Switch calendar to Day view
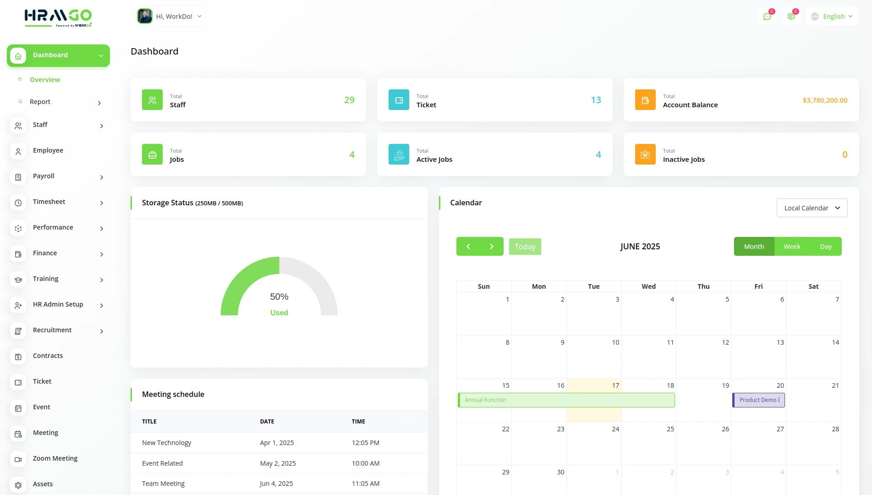872x495 pixels. tap(826, 247)
